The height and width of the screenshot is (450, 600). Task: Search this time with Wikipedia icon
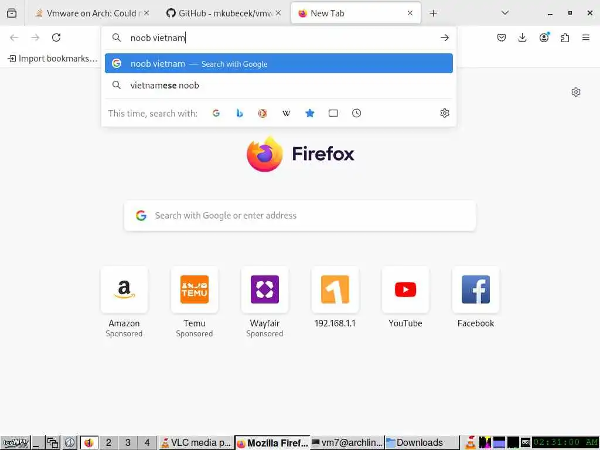[286, 113]
